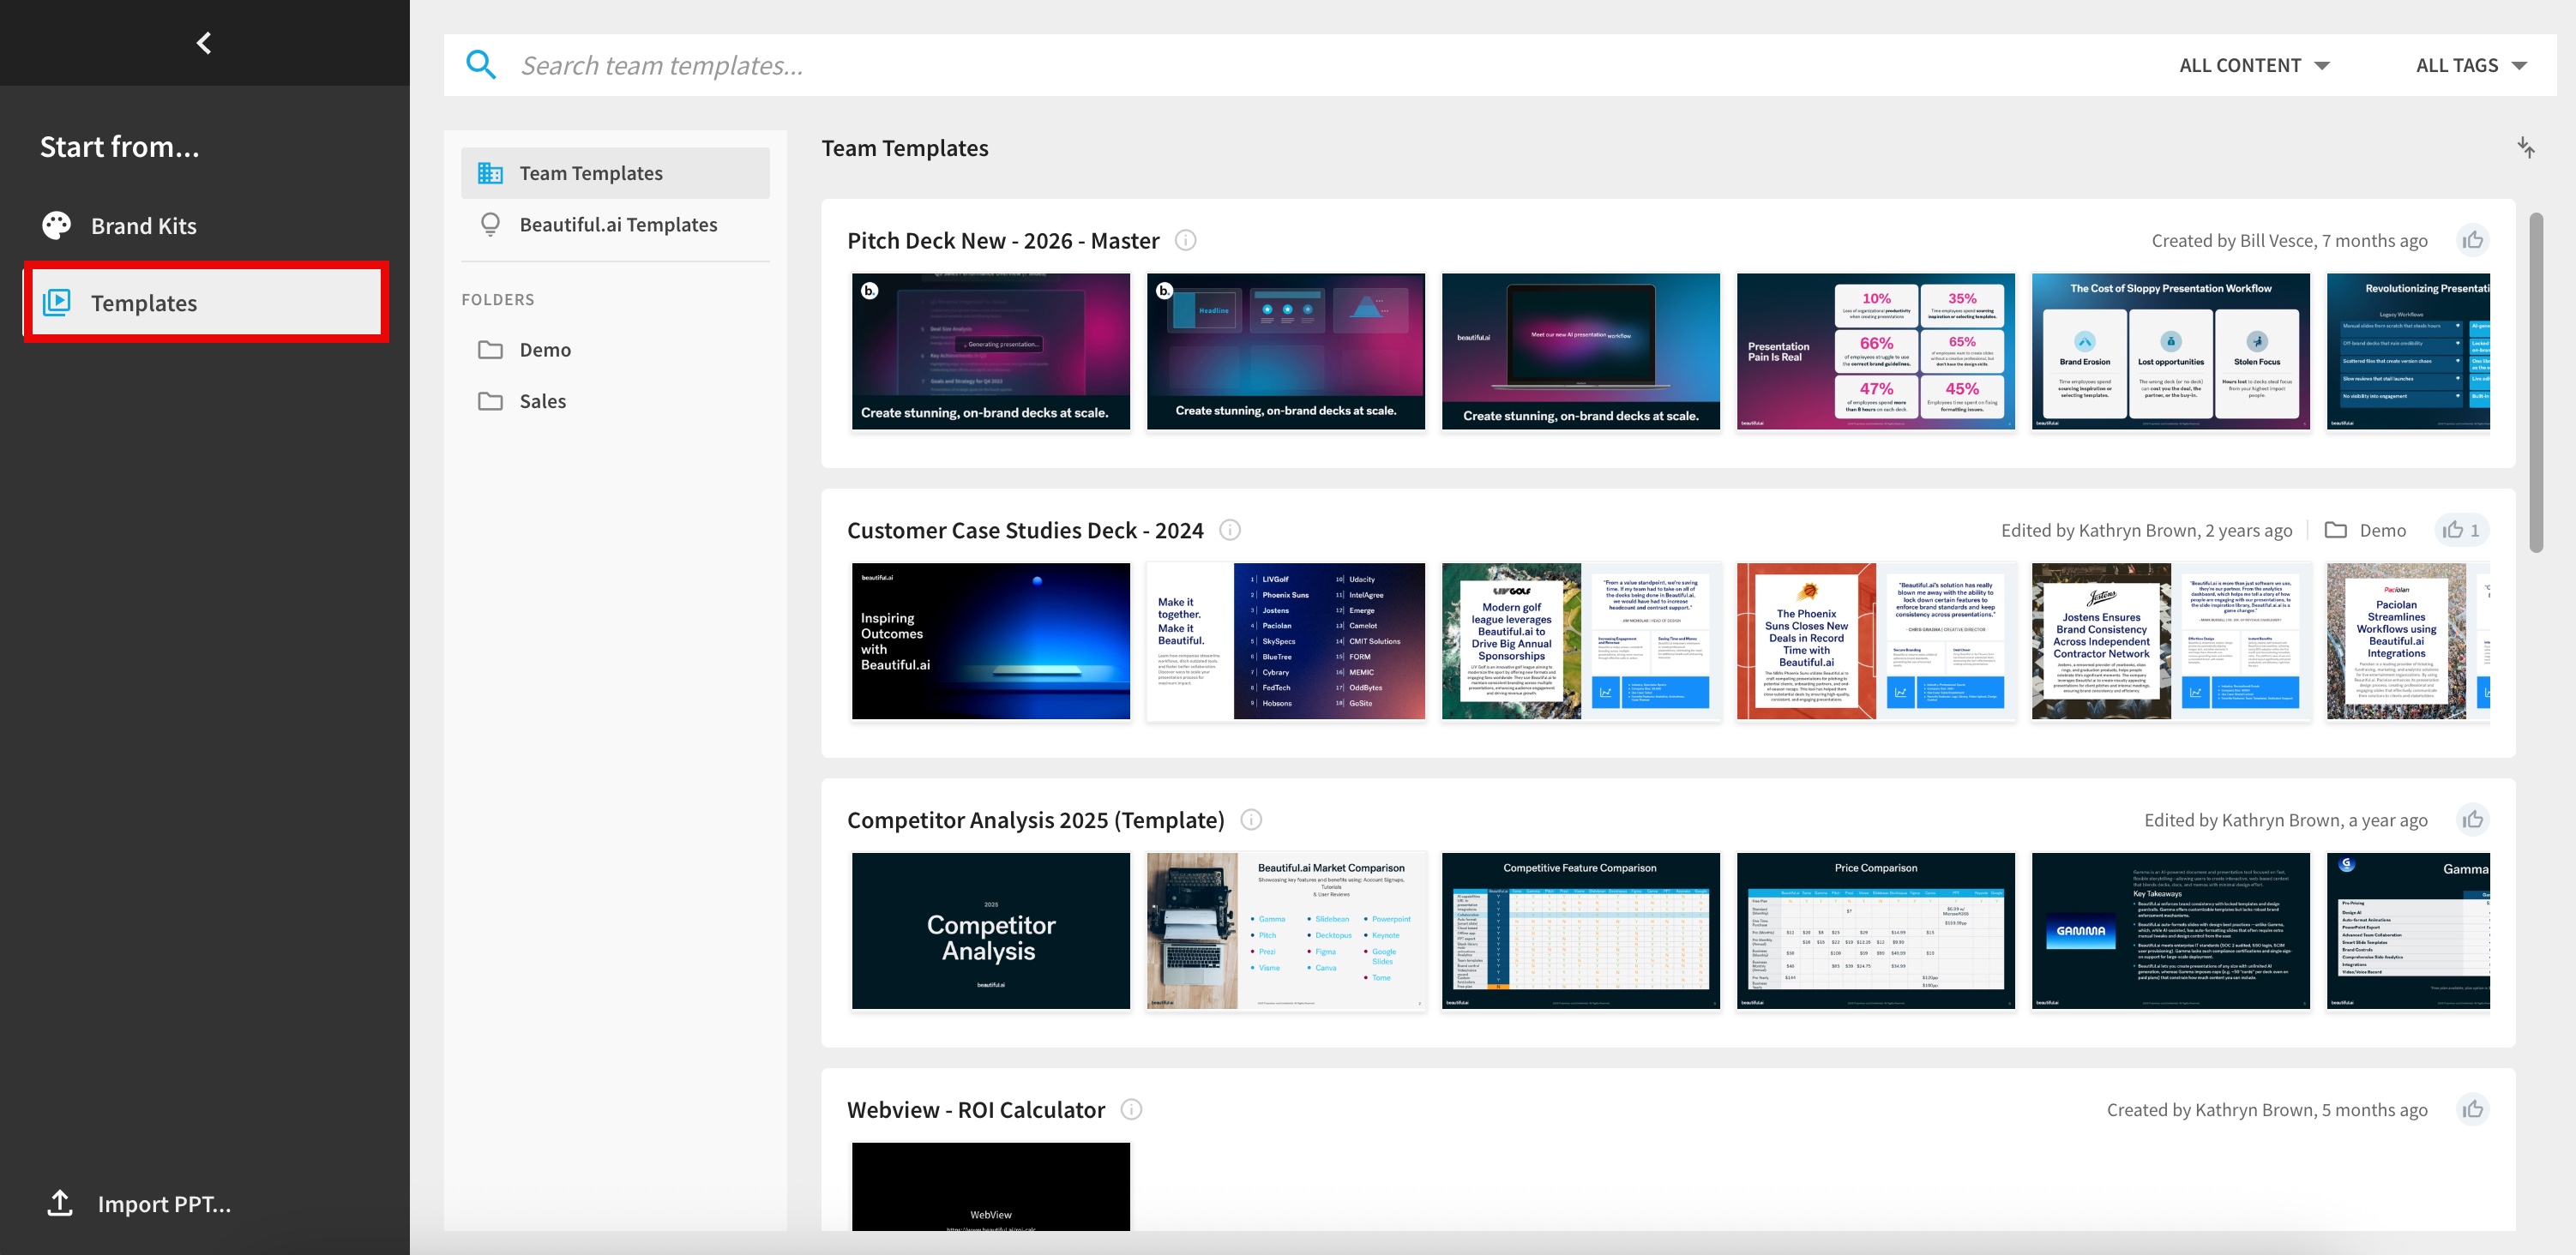Click the back chevron arrow
2576x1255 pixels.
coord(204,43)
